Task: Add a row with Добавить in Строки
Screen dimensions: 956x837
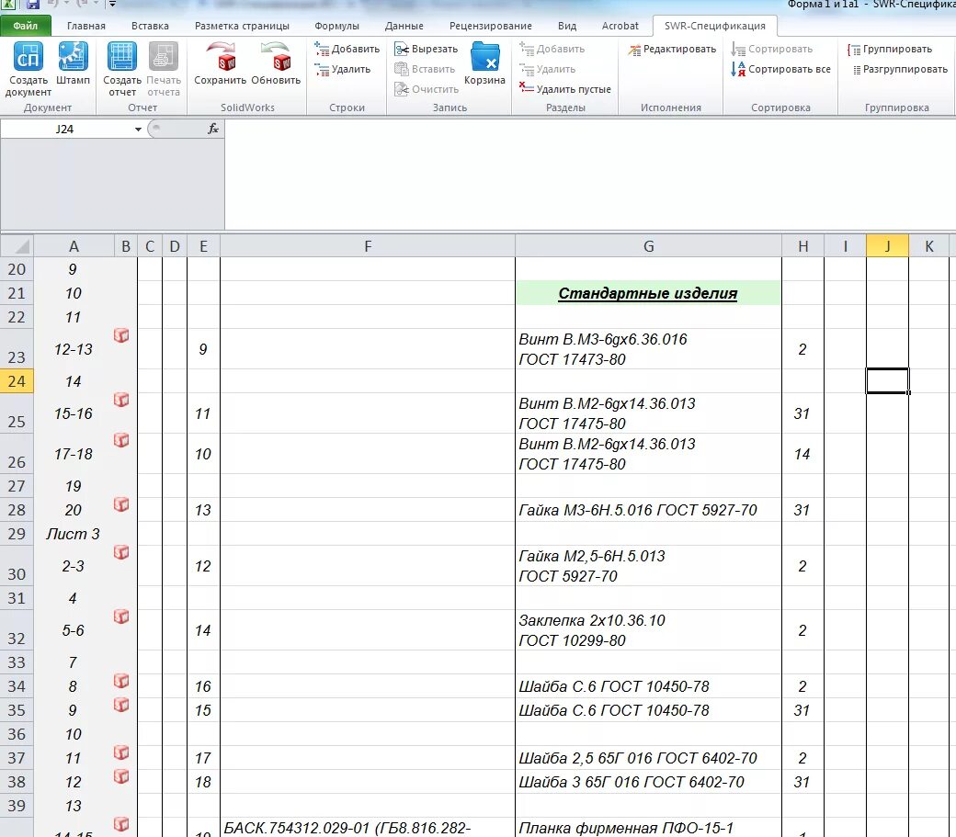Action: point(347,49)
